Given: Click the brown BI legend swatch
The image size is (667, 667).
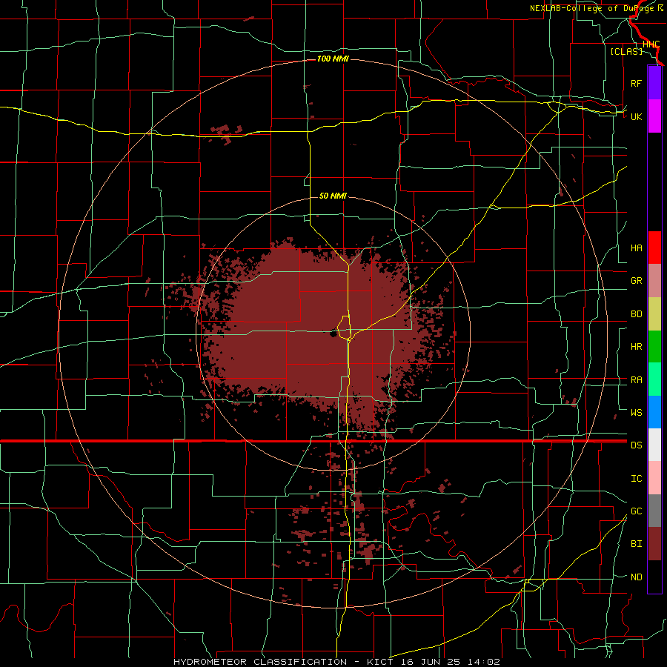Looking at the screenshot, I should 654,544.
